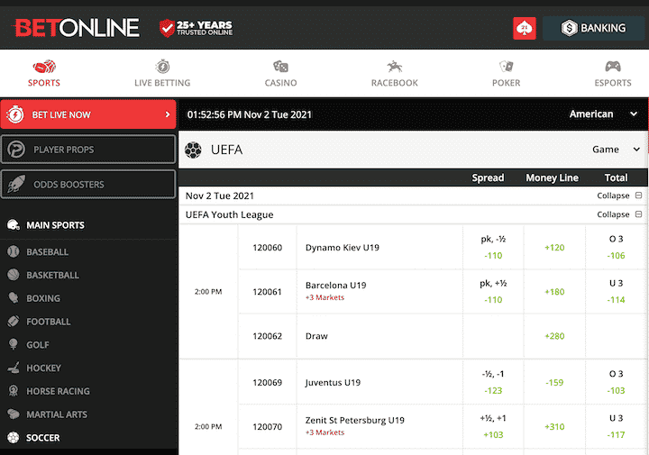This screenshot has height=455, width=649.
Task: Click the Bet Live Now button
Action: point(88,114)
